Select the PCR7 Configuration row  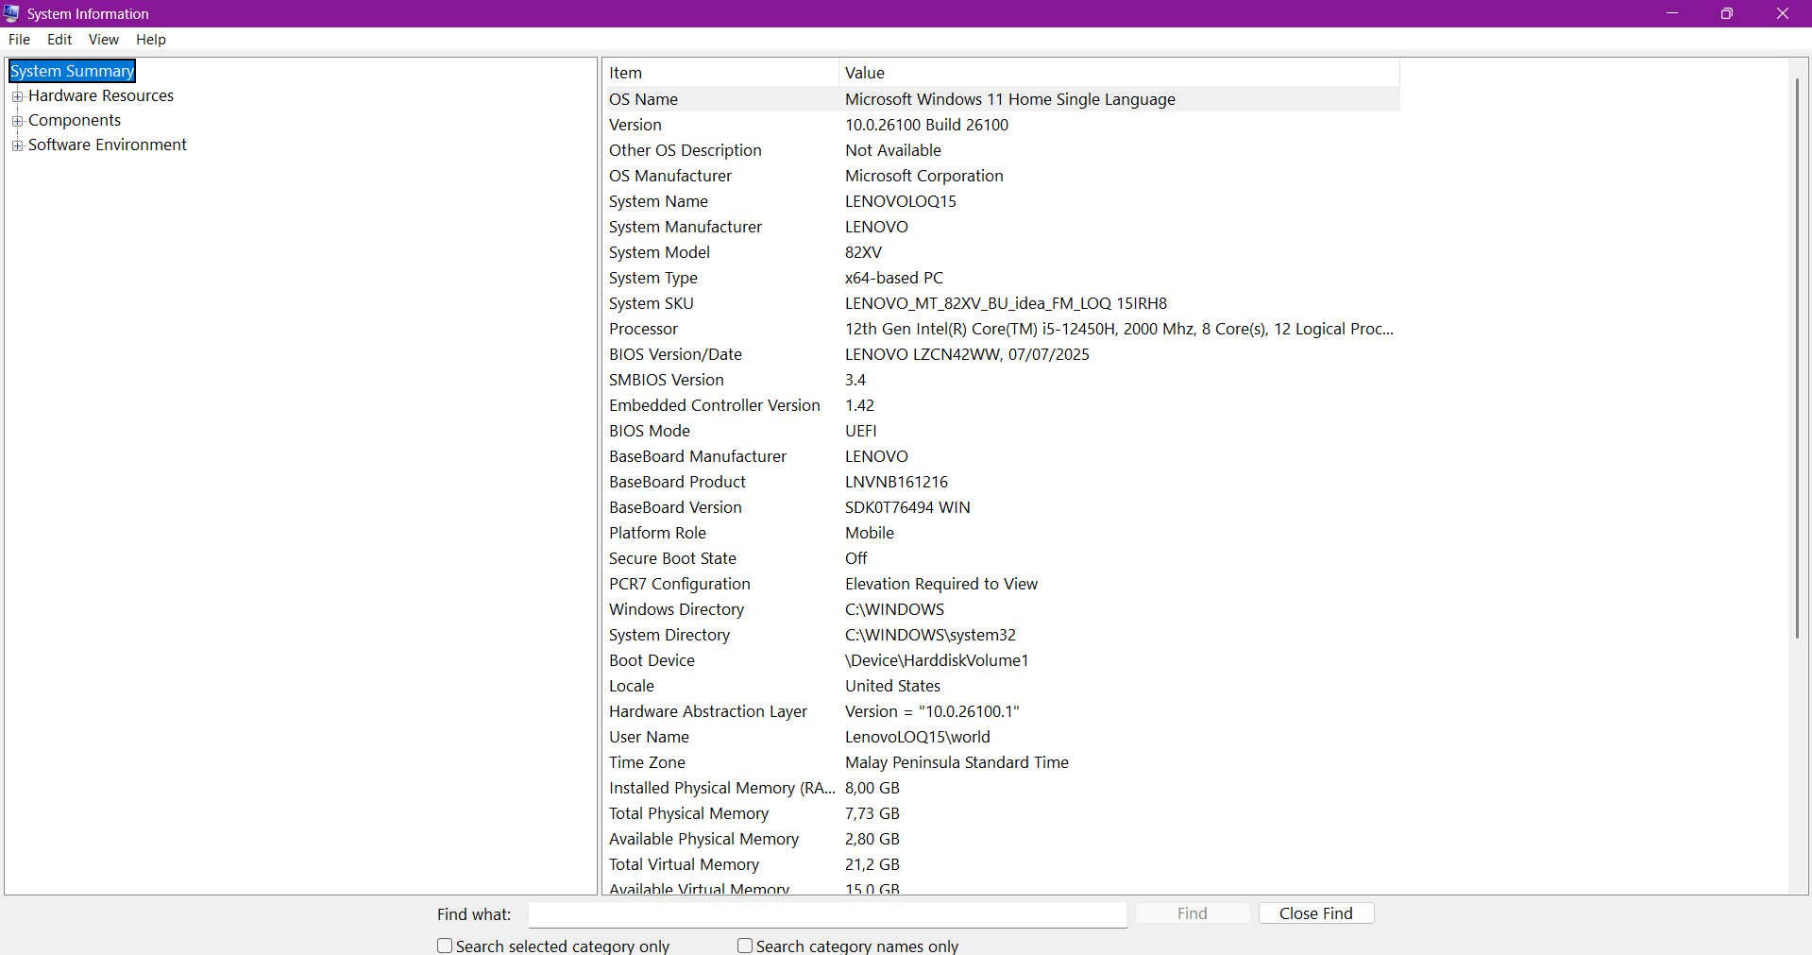(1001, 584)
